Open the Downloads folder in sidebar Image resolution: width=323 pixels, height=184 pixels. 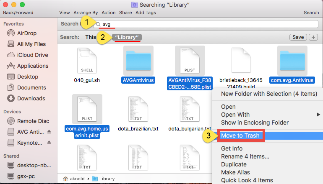coord(10,98)
